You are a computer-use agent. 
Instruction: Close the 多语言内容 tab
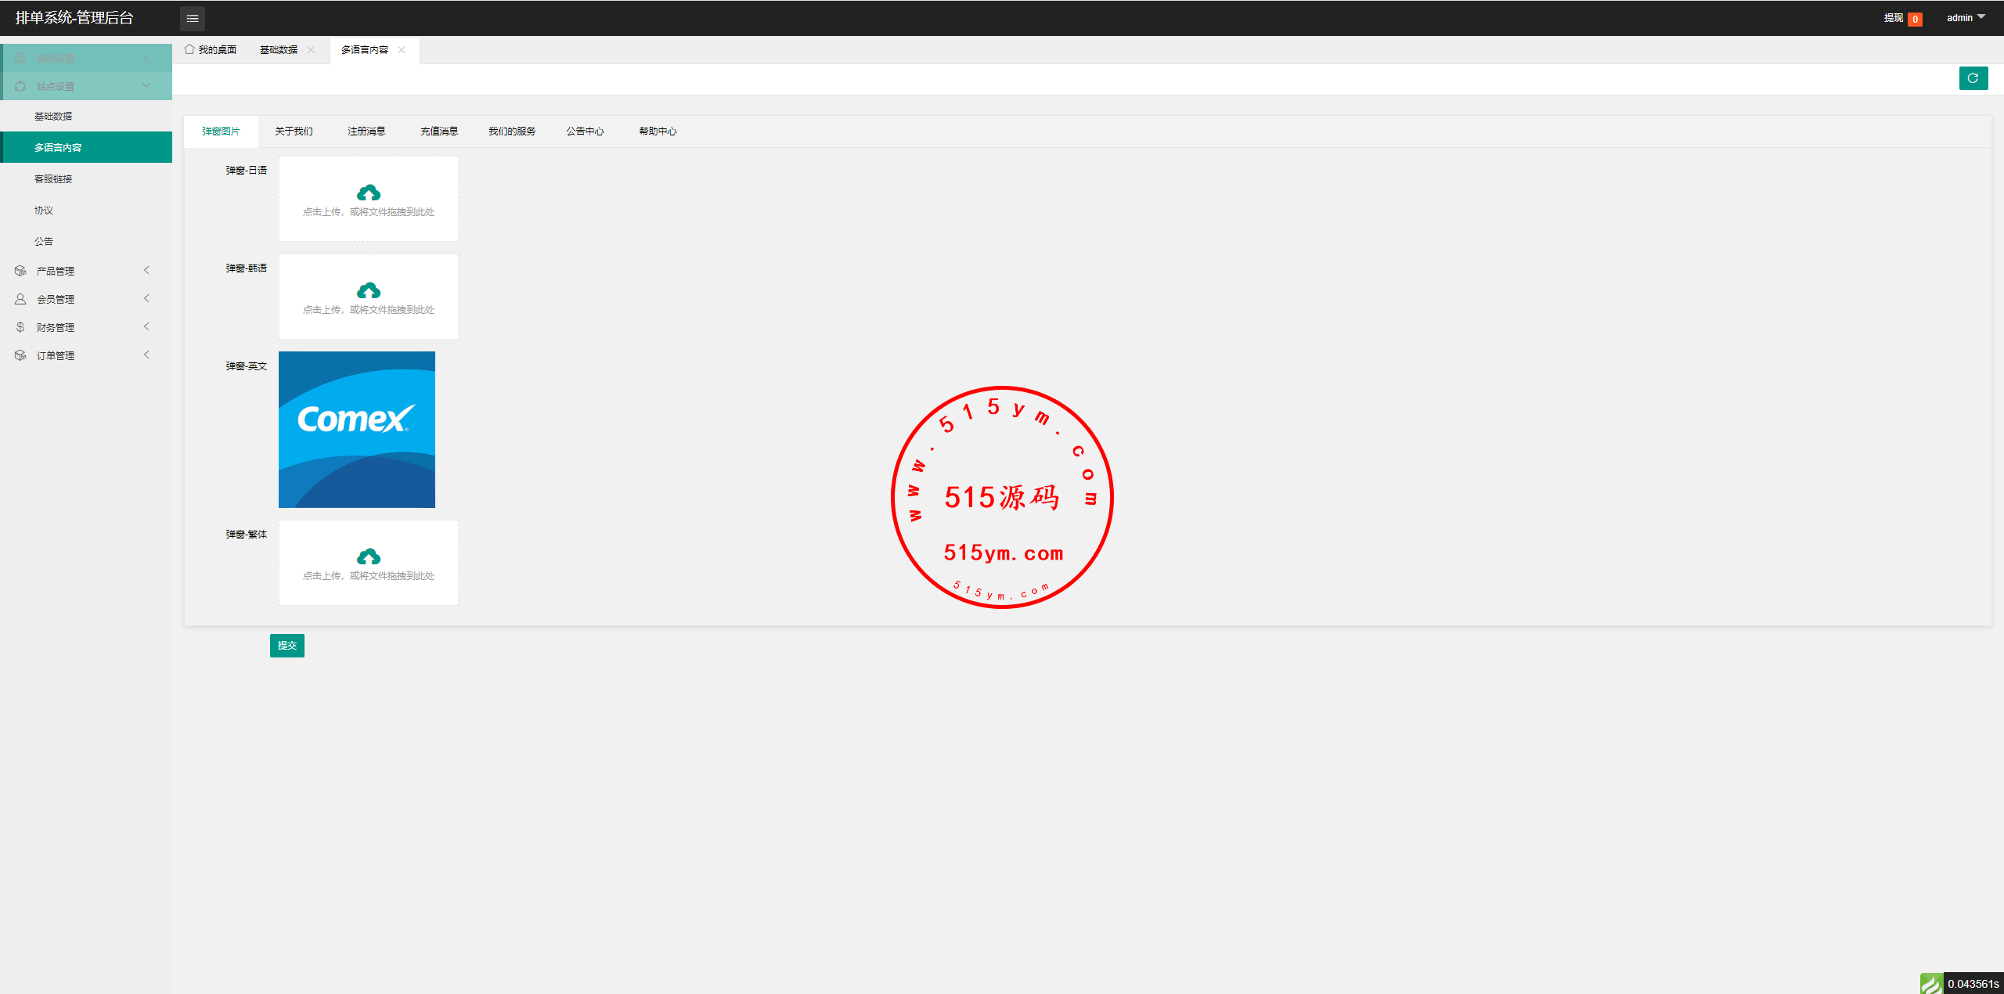pyautogui.click(x=402, y=49)
